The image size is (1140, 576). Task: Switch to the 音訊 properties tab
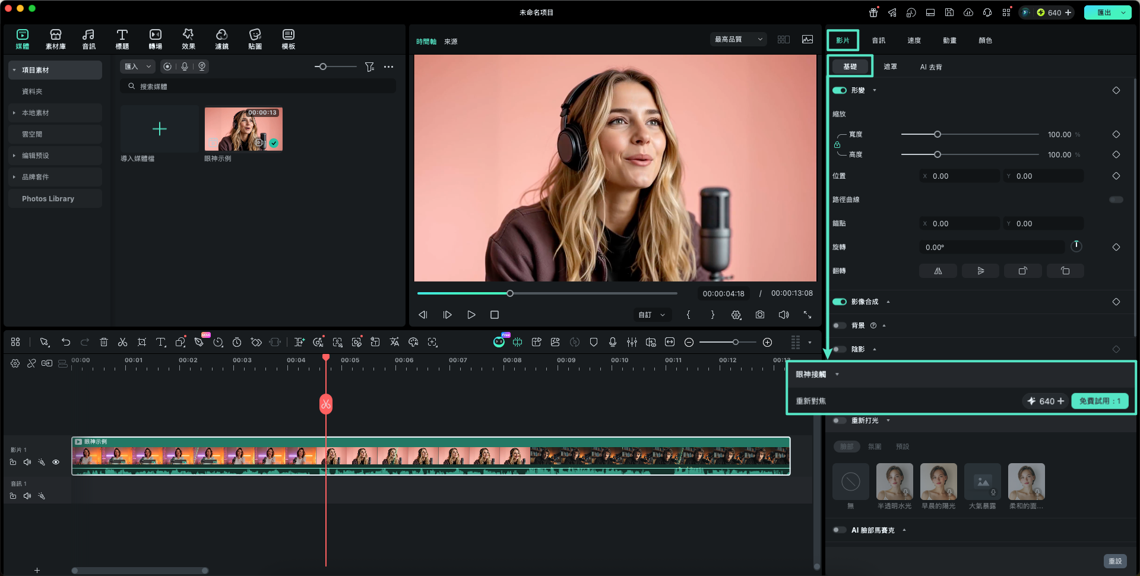pos(879,40)
